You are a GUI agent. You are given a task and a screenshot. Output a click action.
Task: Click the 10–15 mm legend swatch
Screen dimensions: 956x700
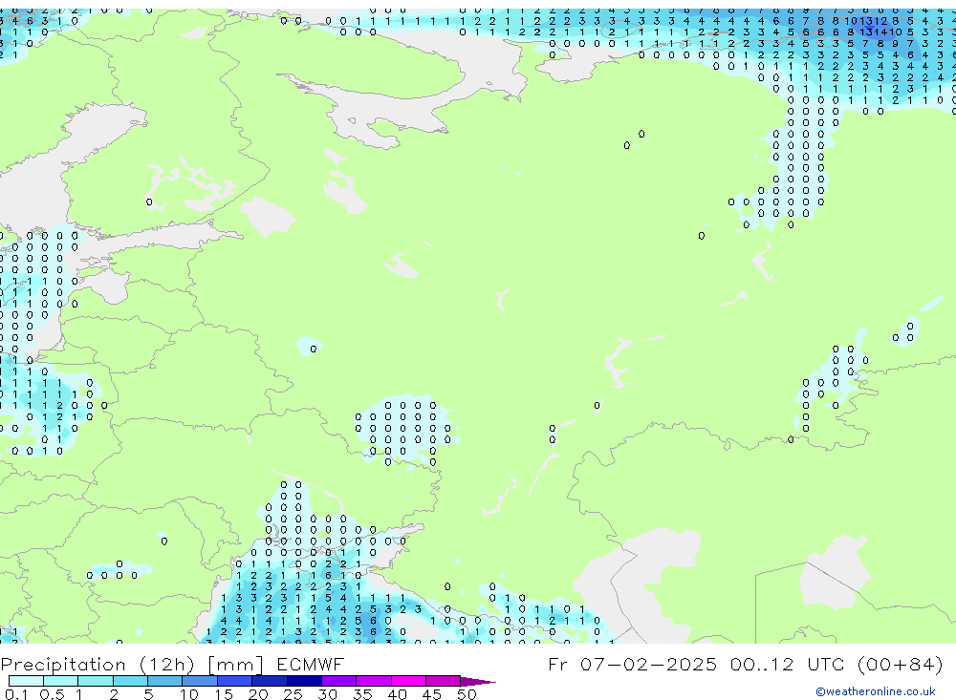200,681
